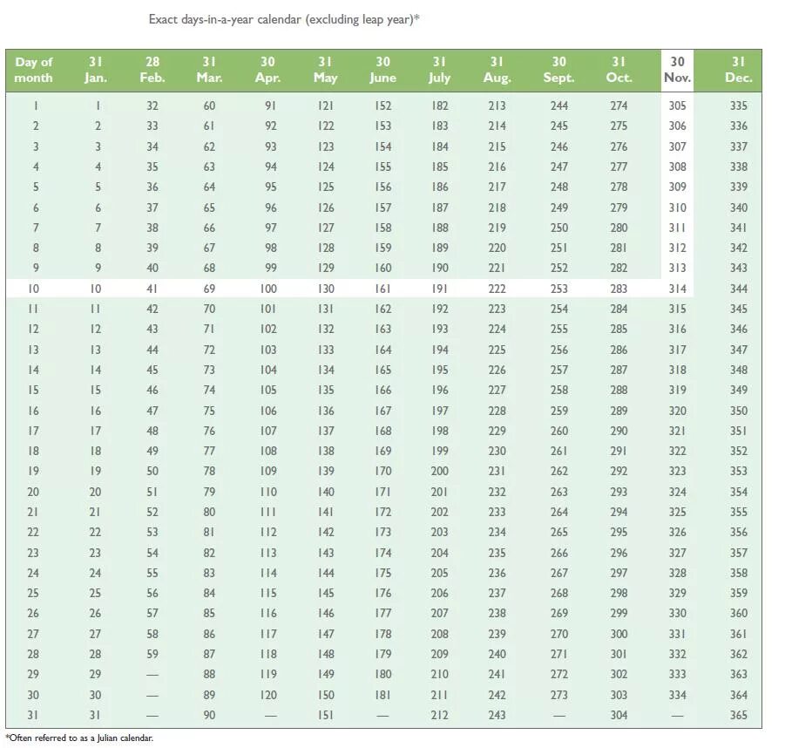Screen dimensions: 792x748
Task: Select the Feb. 28 column header
Action: [152, 70]
